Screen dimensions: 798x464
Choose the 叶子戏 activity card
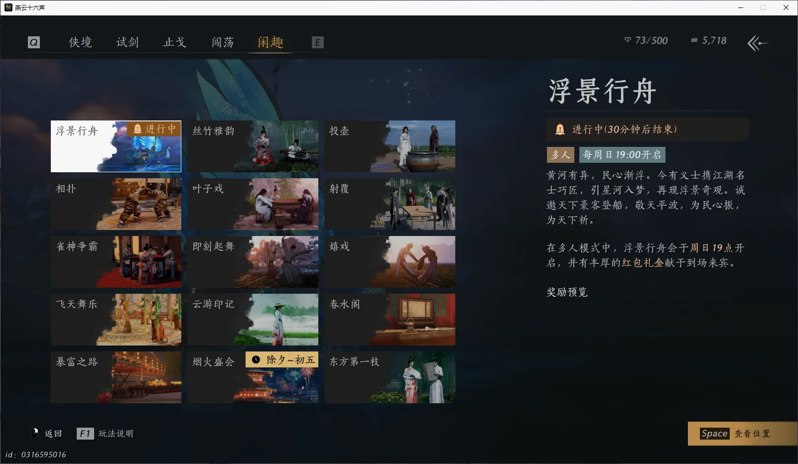[253, 204]
